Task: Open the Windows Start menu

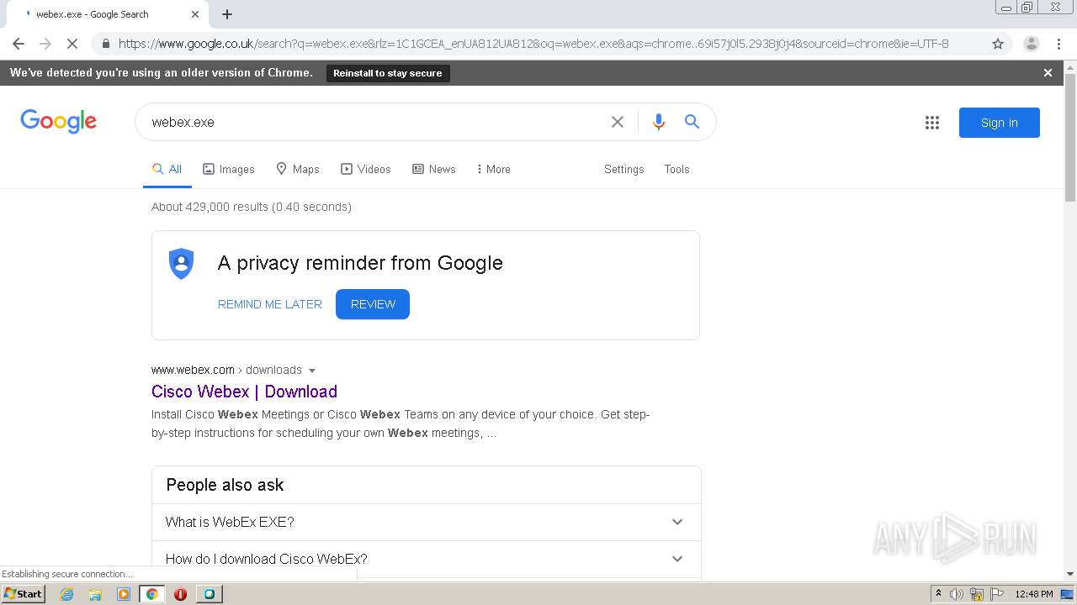Action: click(24, 594)
